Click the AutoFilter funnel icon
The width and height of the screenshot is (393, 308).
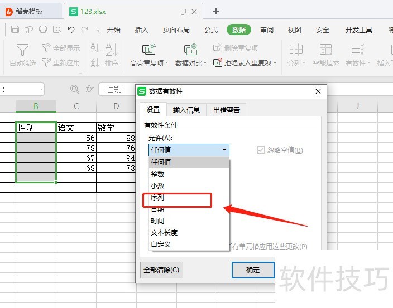click(x=22, y=50)
